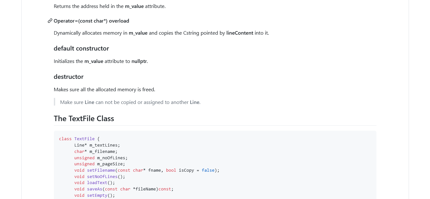Select the loadText function name

click(x=97, y=182)
